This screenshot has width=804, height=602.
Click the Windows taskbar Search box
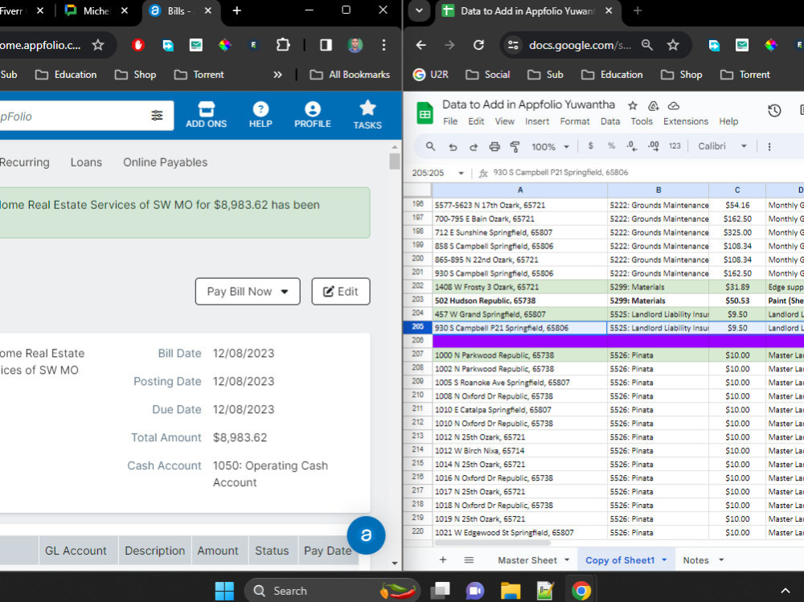pyautogui.click(x=332, y=591)
